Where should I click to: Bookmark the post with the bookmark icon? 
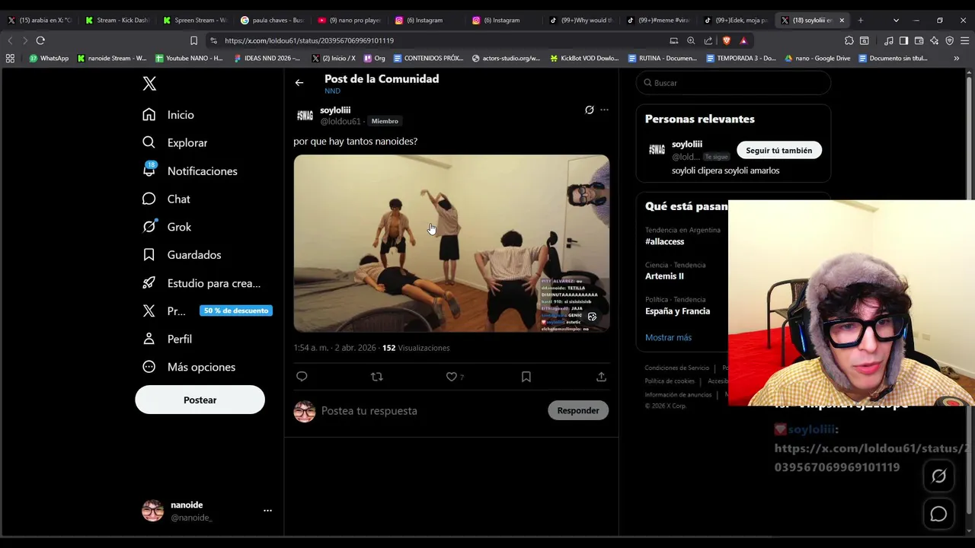click(x=526, y=377)
